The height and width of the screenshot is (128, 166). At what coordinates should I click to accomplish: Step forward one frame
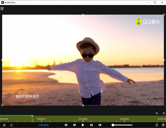coord(100,125)
